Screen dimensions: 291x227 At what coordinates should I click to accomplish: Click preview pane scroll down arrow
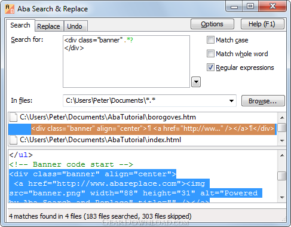(x=282, y=198)
